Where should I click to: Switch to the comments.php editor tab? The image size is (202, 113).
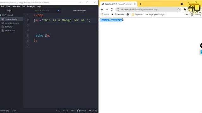[x=80, y=10]
